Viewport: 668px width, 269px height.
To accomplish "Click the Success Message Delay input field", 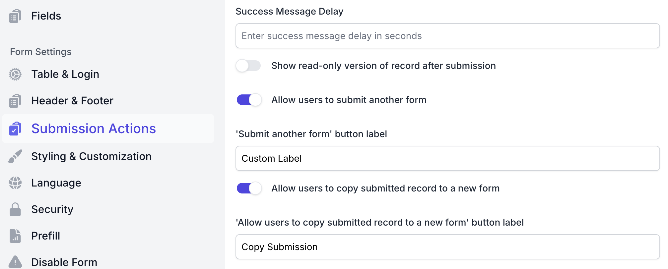I will [447, 36].
